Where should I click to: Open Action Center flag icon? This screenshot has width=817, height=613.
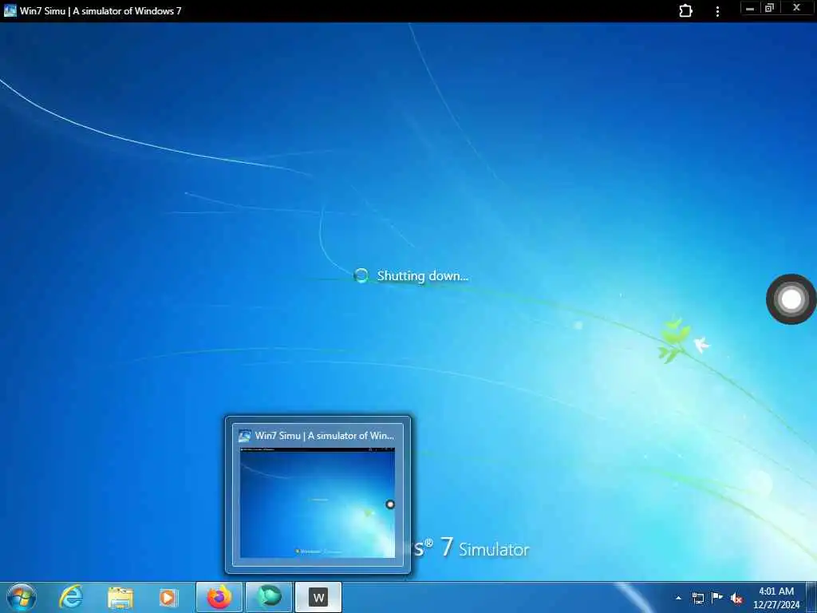(717, 598)
